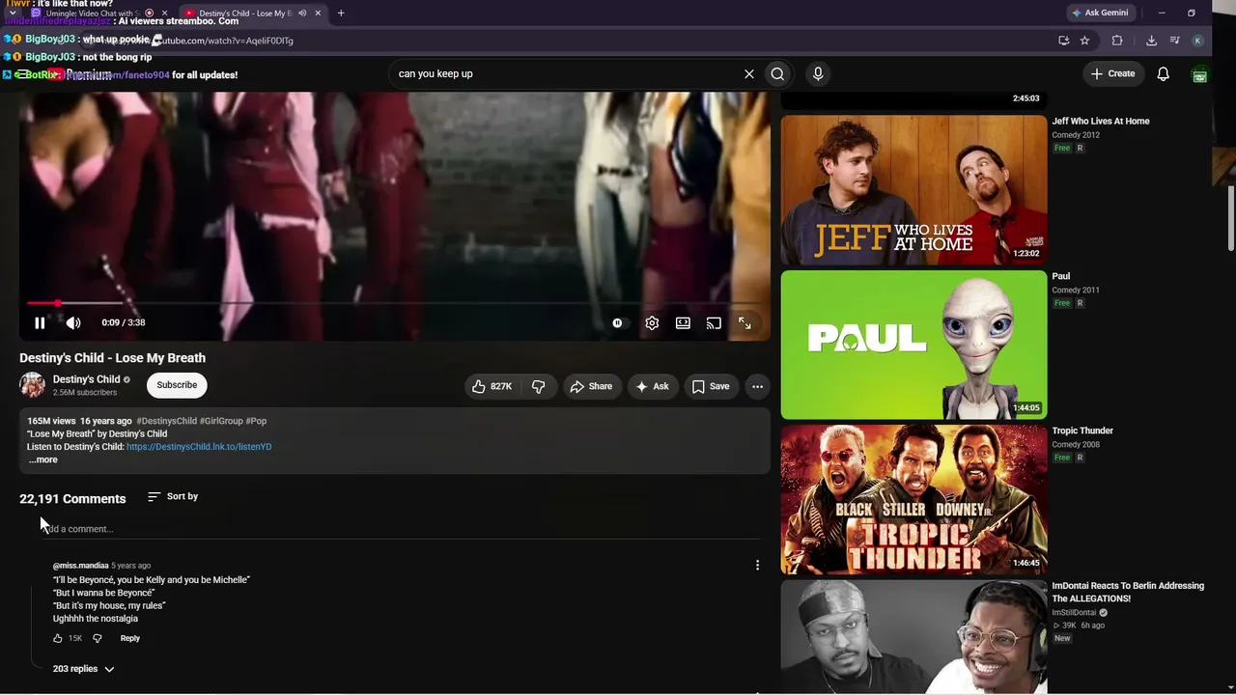Start voice search with the microphone
This screenshot has height=695, width=1236.
point(818,73)
